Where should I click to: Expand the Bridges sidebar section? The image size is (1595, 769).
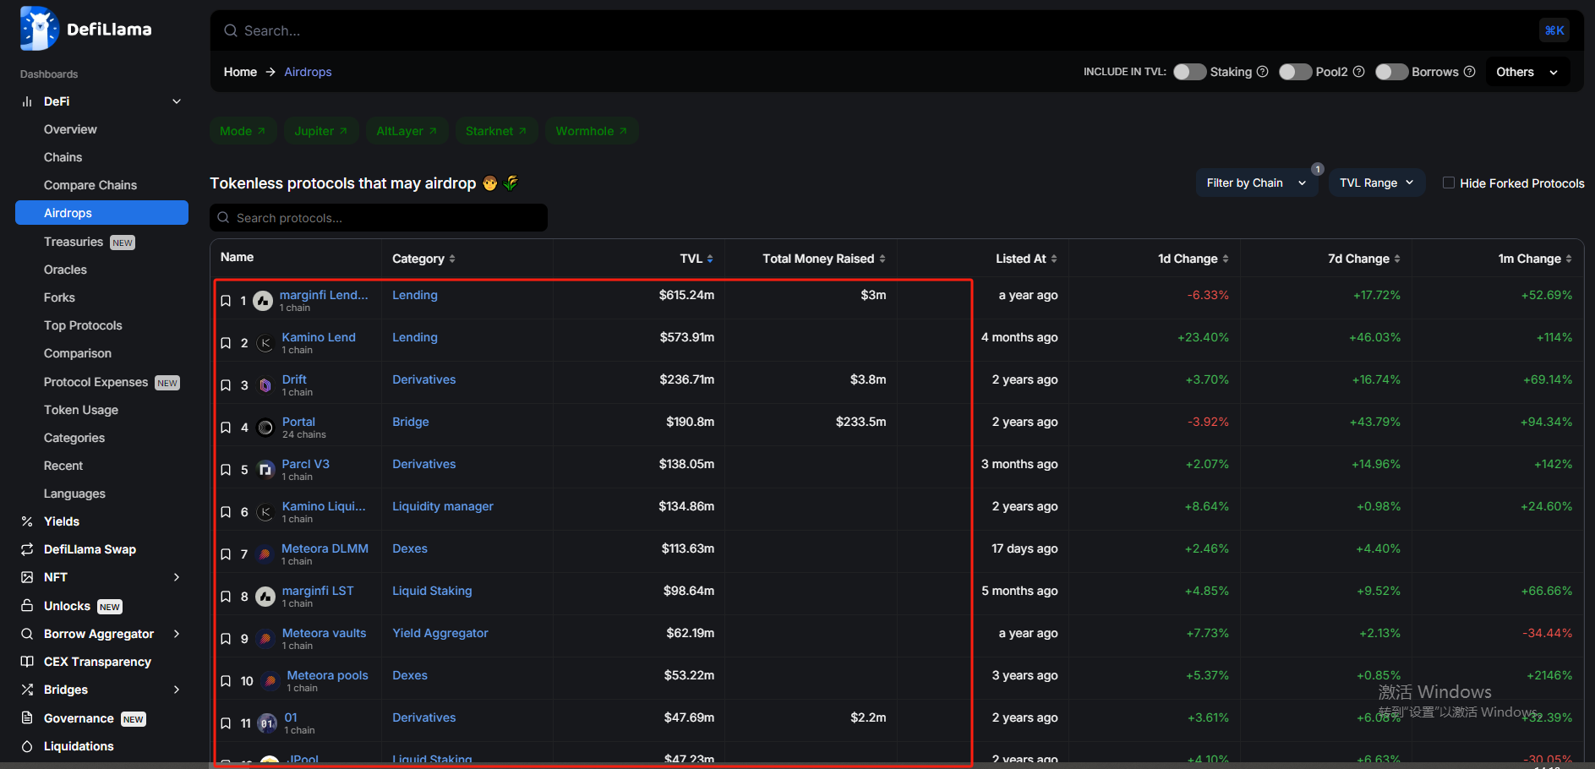pos(177,690)
